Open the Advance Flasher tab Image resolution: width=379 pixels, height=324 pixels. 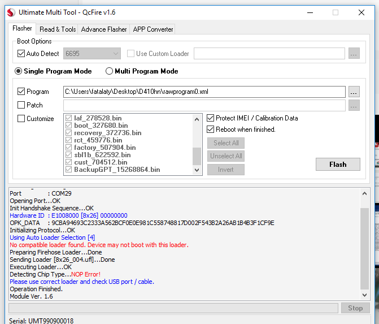coord(104,29)
